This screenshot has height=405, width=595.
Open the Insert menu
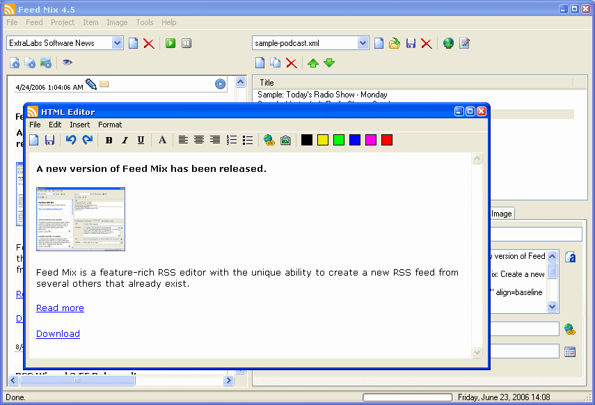(x=80, y=125)
